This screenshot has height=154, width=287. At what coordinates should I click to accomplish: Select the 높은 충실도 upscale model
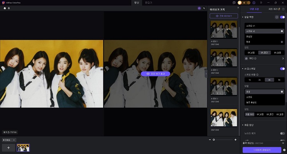(264, 103)
